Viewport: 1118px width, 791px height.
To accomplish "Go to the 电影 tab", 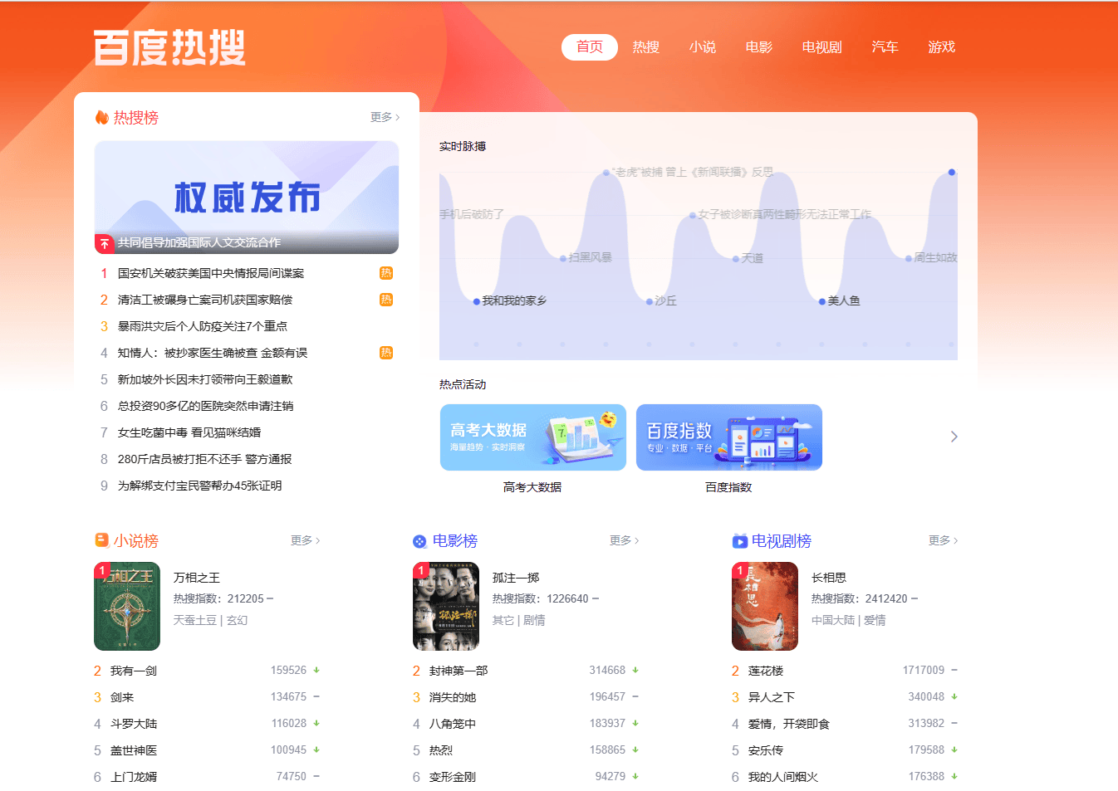I will [x=759, y=47].
